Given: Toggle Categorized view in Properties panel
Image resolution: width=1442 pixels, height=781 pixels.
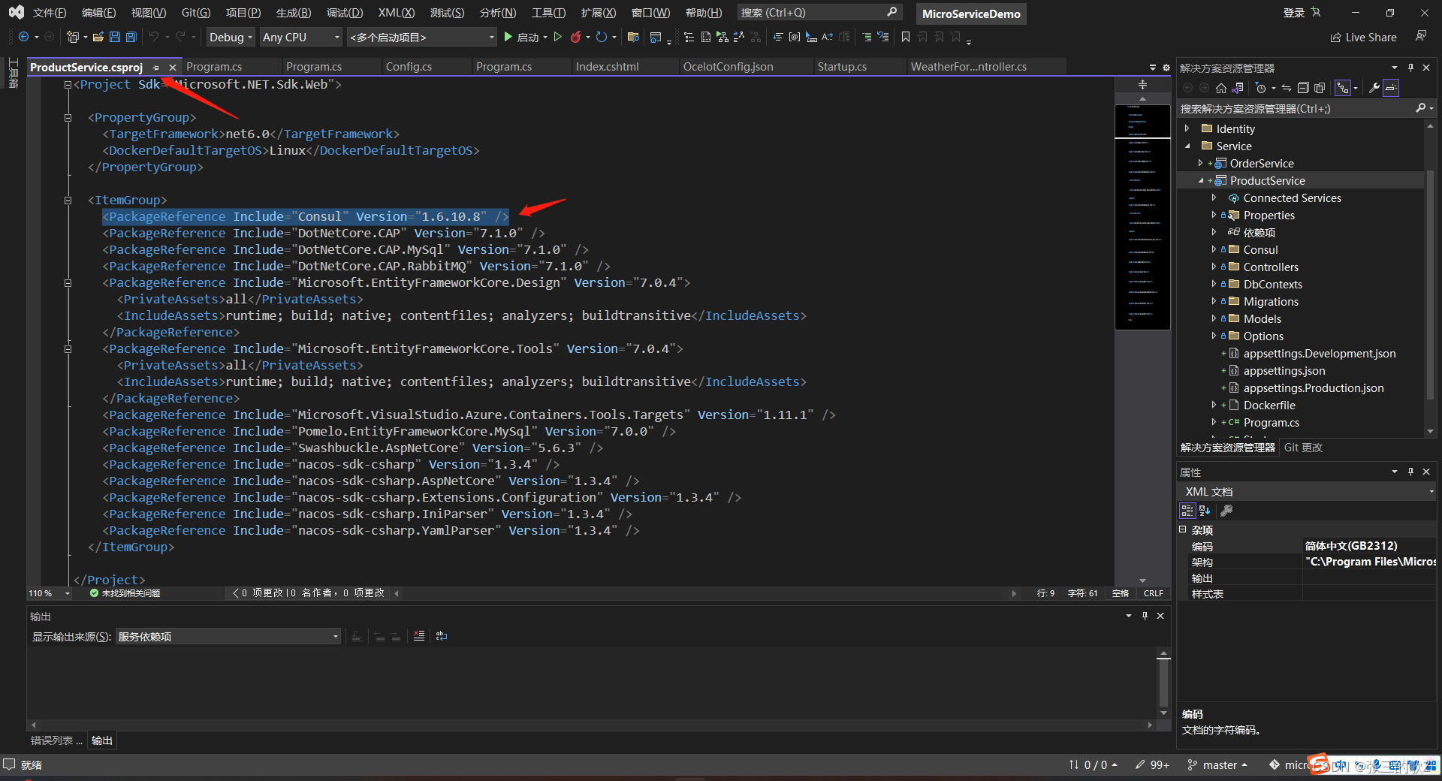Looking at the screenshot, I should pyautogui.click(x=1187, y=511).
